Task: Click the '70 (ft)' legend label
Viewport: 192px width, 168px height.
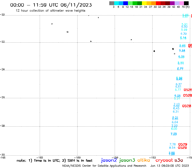Action: click(186, 7)
